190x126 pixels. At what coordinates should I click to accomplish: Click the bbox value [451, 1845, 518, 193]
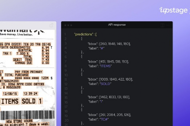[114, 62]
